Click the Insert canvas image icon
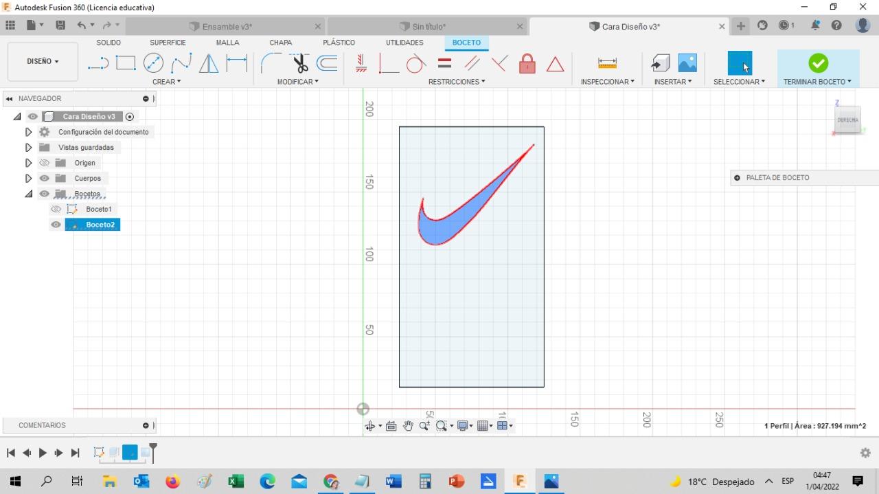879x494 pixels. point(687,63)
